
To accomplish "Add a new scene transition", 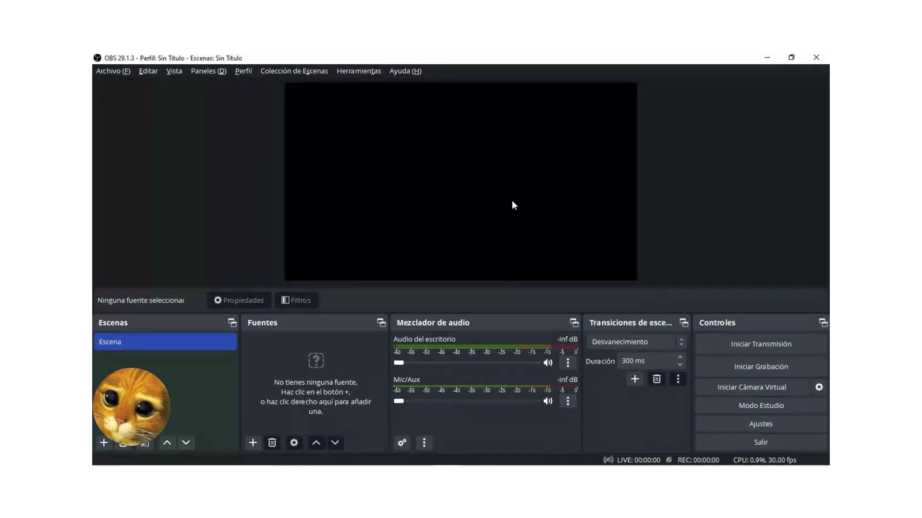I will [635, 379].
